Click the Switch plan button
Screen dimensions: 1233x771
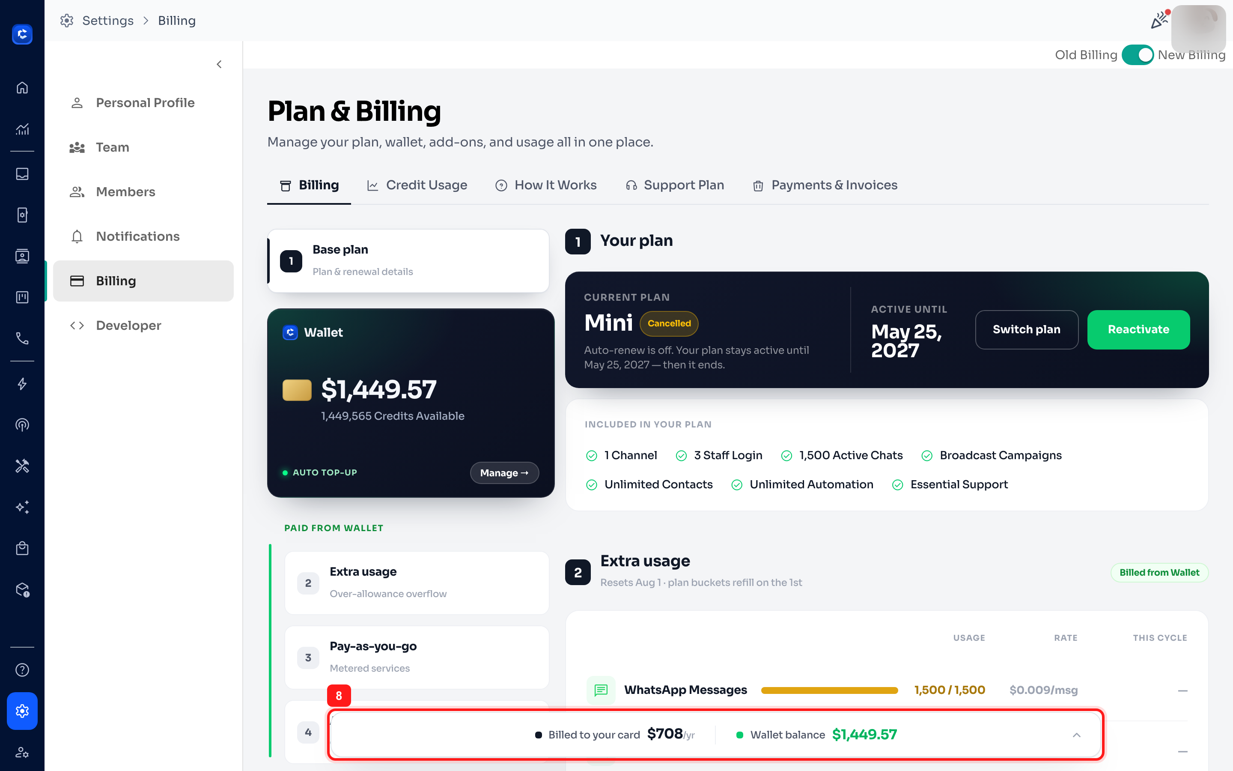point(1026,329)
